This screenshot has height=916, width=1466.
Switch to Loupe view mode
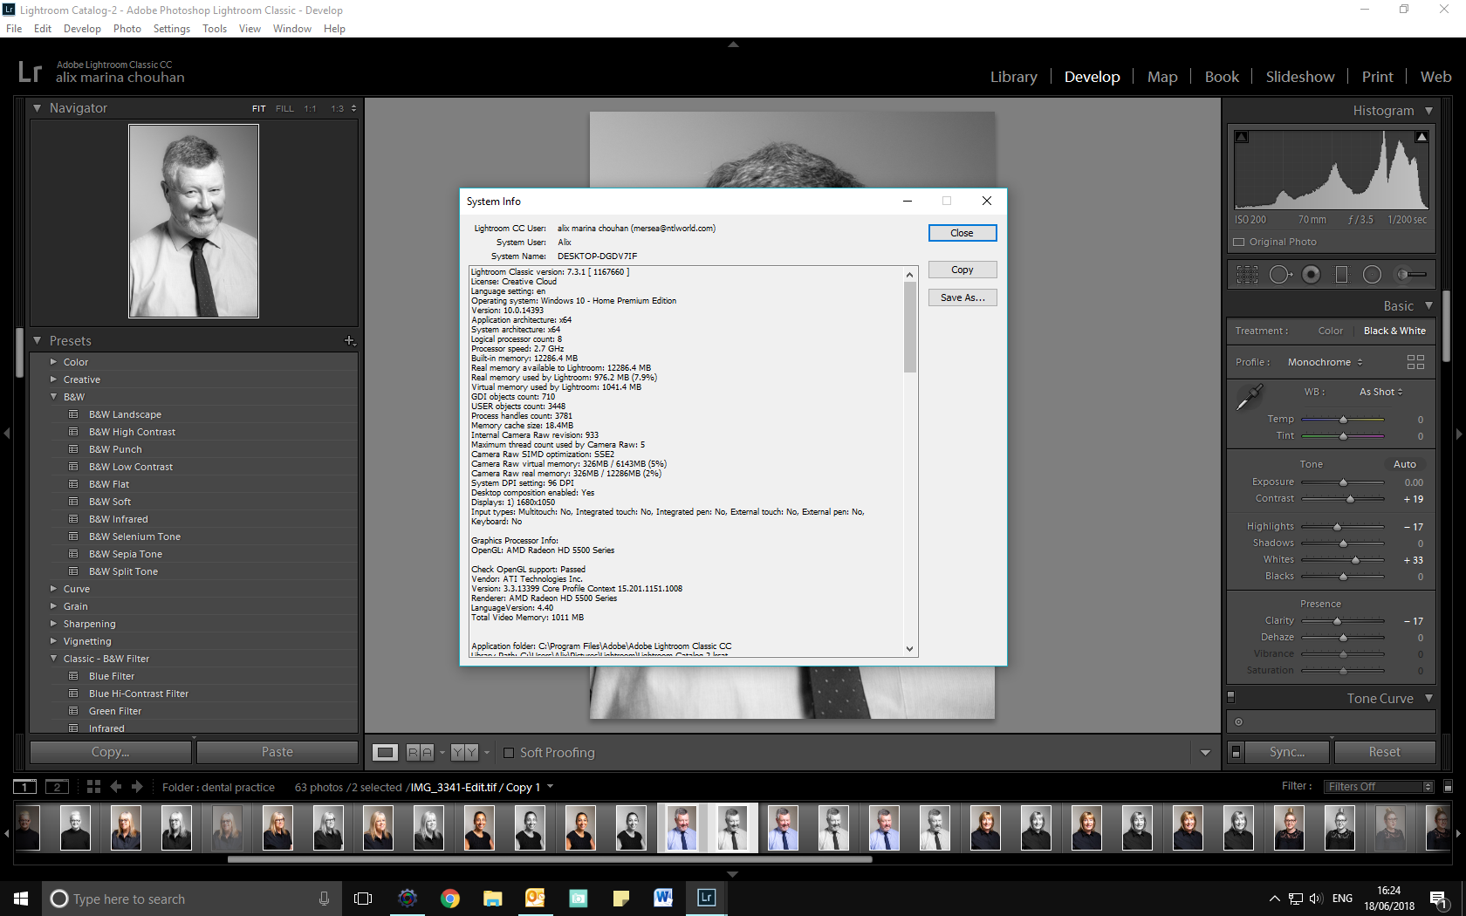coord(385,752)
